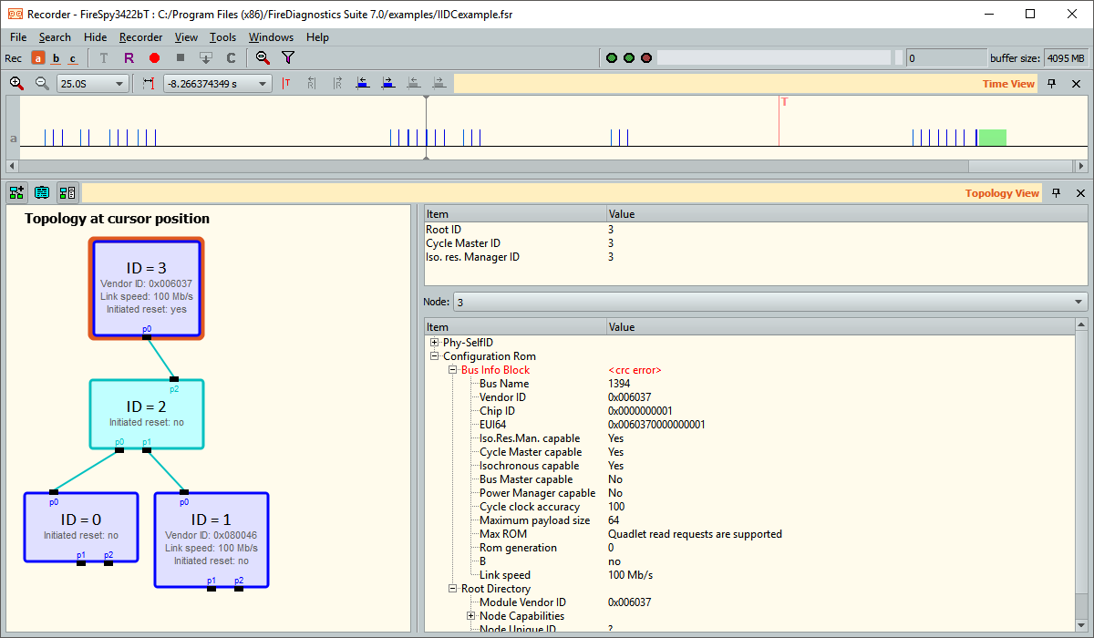Open the View menu
This screenshot has width=1094, height=638.
tap(186, 37)
